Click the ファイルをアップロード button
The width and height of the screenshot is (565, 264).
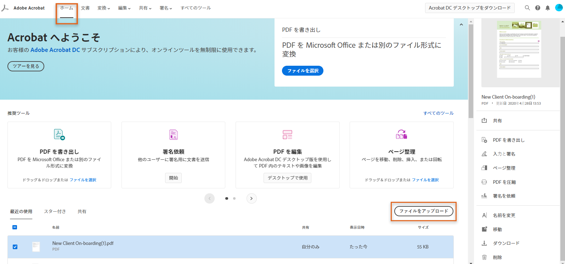(424, 211)
